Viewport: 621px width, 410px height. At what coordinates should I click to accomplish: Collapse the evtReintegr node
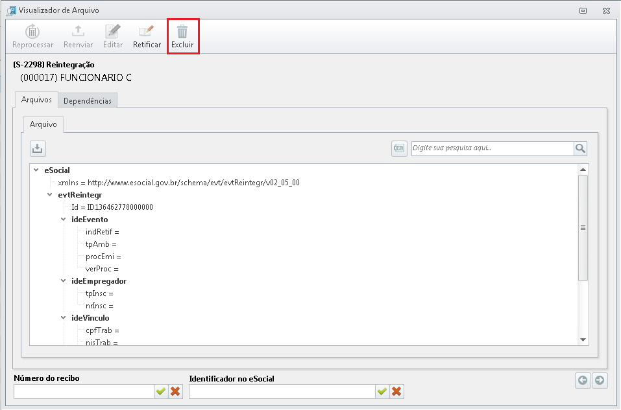pyautogui.click(x=49, y=194)
